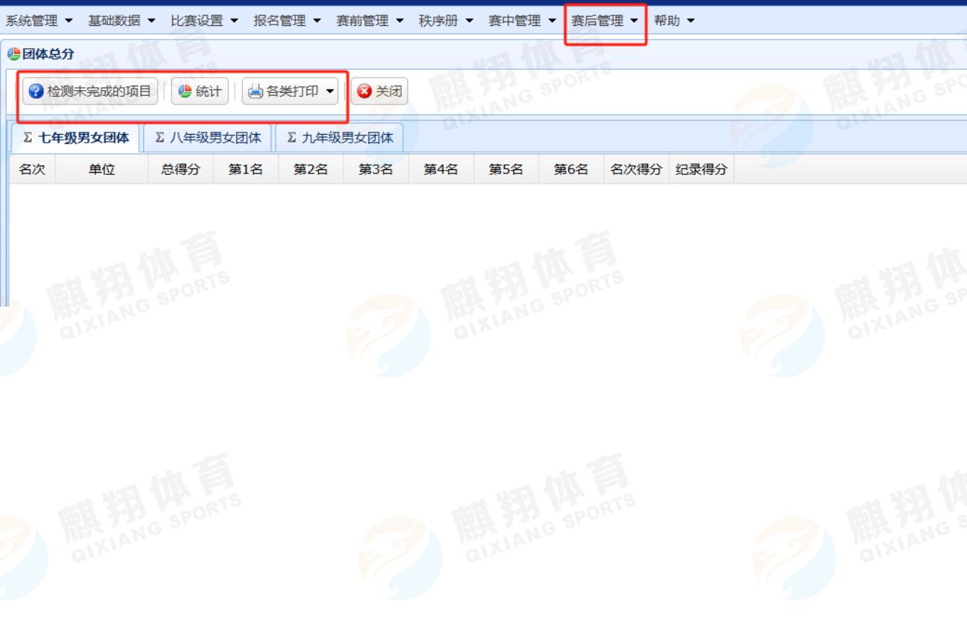This screenshot has width=967, height=620.
Task: Open the 秩序册 menu
Action: click(446, 21)
